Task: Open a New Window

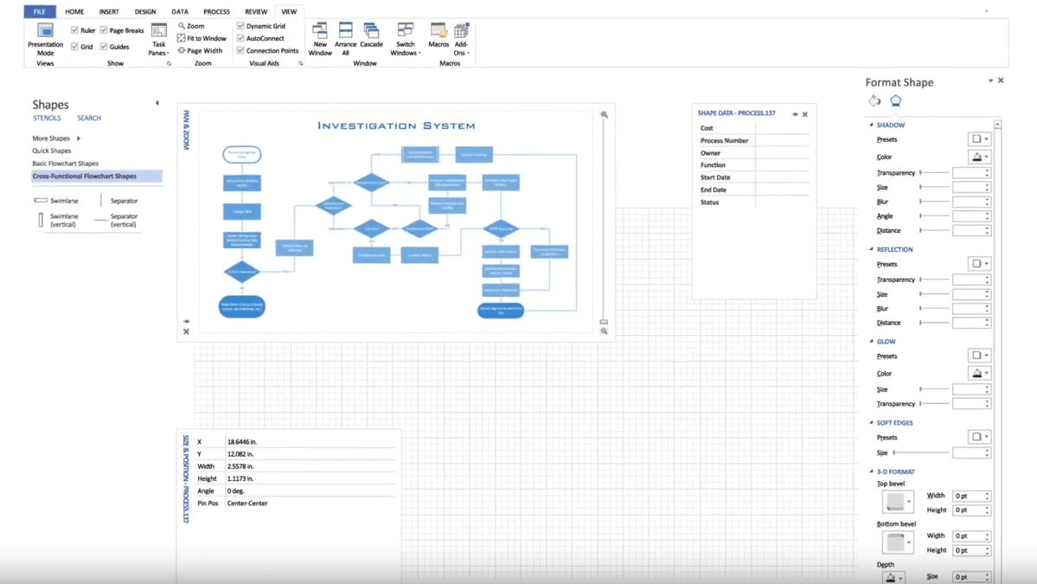Action: pyautogui.click(x=320, y=39)
